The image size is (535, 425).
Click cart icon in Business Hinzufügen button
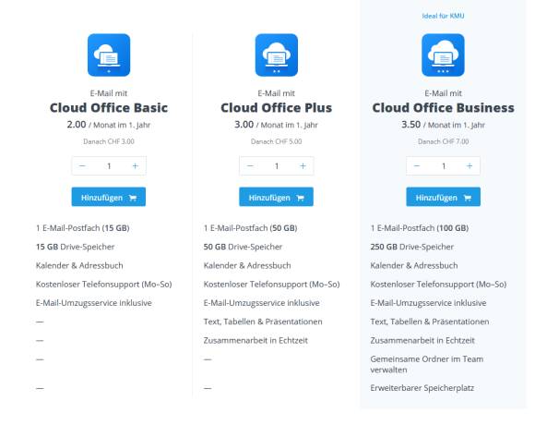click(467, 198)
